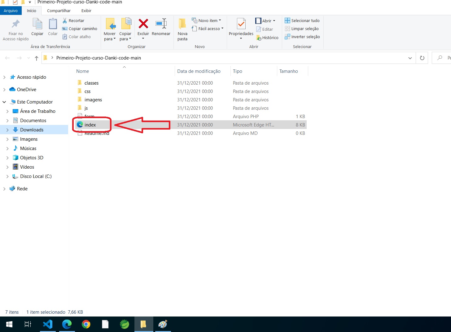
Task: Switch to the Compartilhar tab
Action: (x=59, y=11)
